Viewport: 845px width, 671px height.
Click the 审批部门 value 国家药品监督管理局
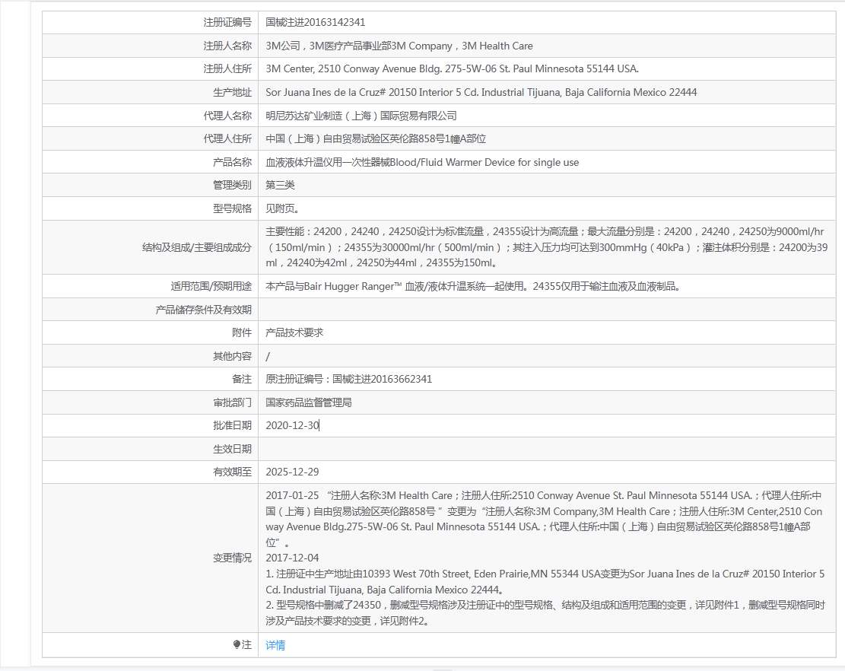(308, 403)
